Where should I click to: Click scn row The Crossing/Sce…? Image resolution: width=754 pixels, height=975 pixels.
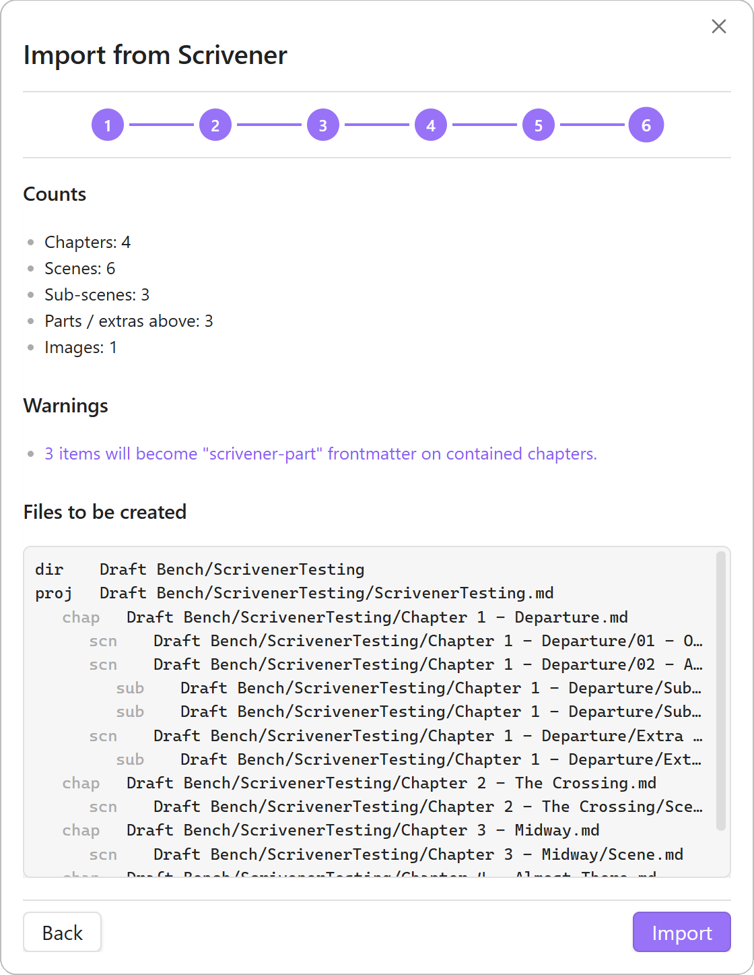pos(396,807)
